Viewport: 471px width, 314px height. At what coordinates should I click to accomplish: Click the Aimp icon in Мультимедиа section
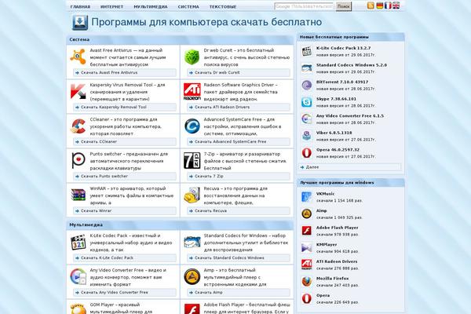[192, 277]
